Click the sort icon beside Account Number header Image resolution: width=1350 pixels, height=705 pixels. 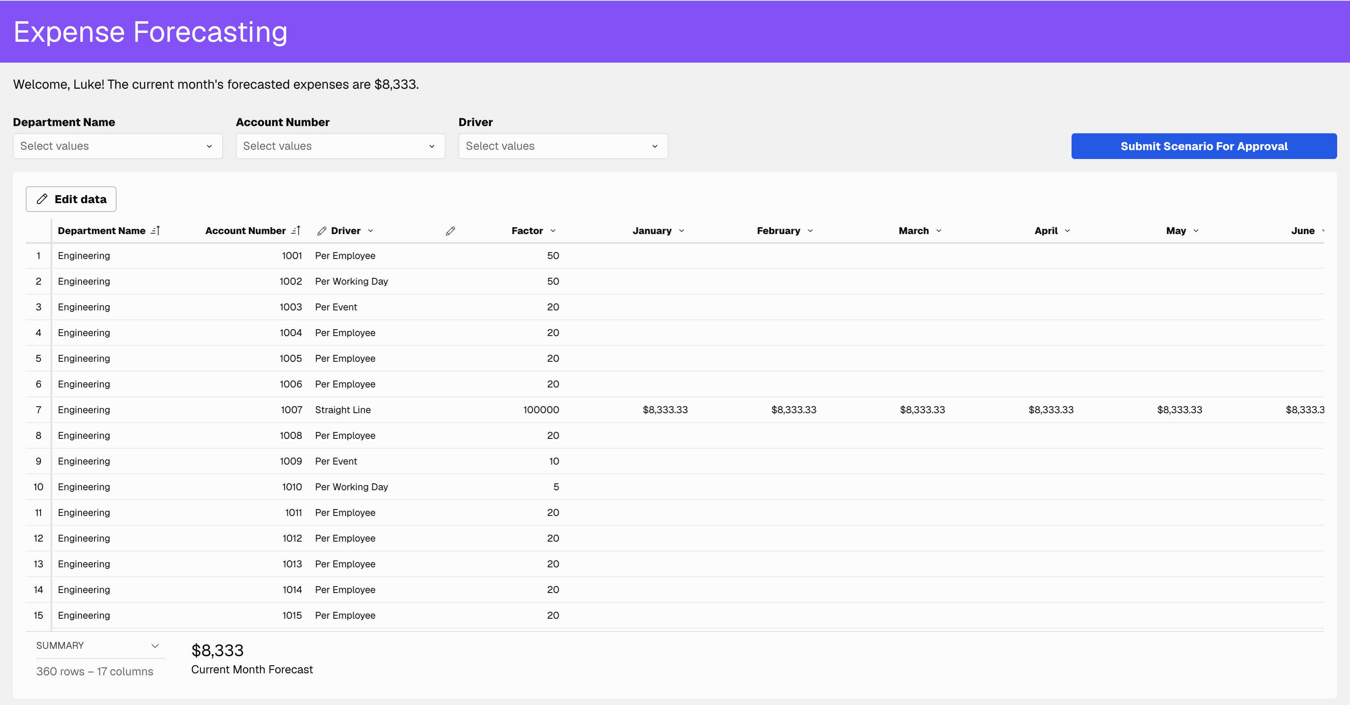(296, 230)
